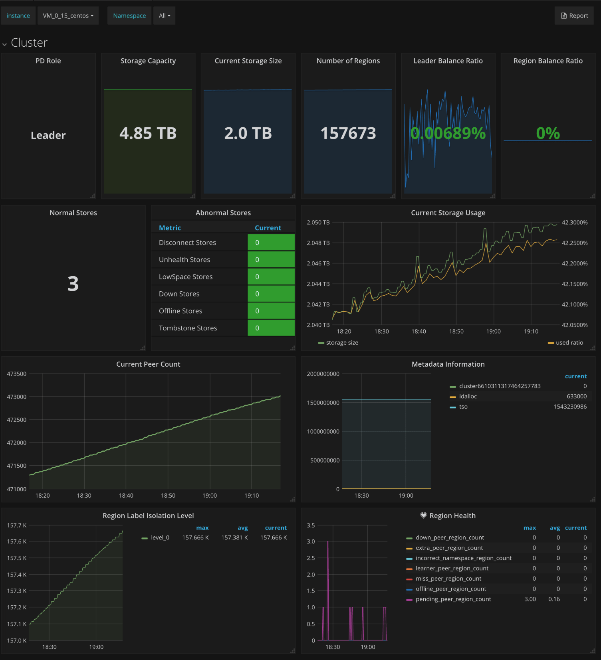The image size is (601, 660).
Task: Open the VM_0_15_centos instance dropdown
Action: 68,16
